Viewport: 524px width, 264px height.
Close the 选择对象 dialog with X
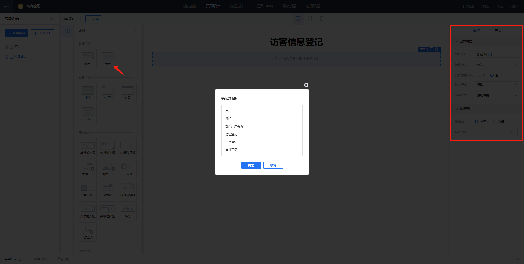[306, 85]
